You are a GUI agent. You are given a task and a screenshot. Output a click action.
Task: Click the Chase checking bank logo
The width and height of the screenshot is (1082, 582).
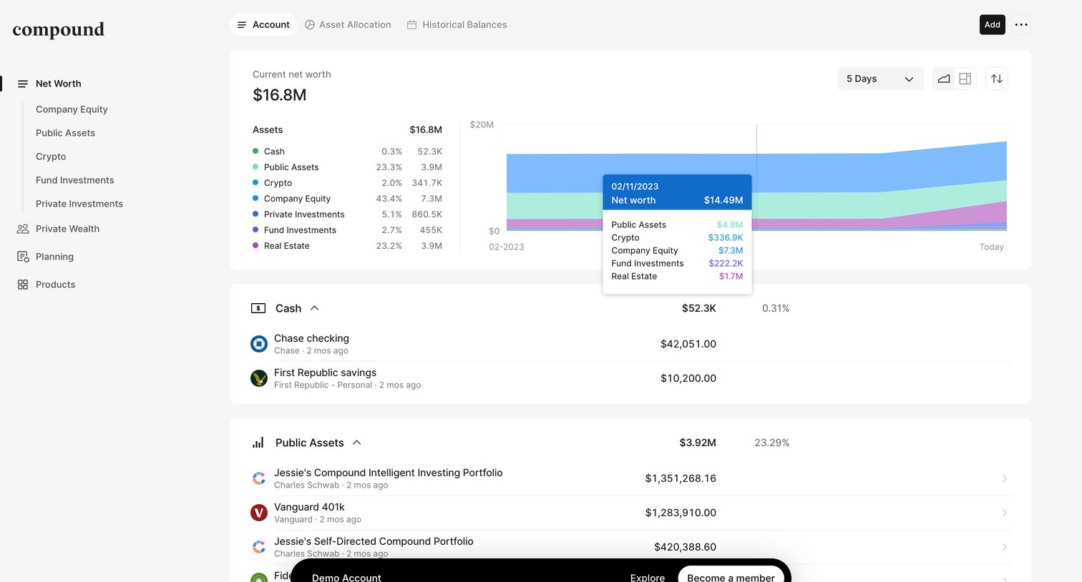coord(259,344)
